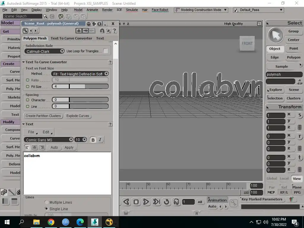The height and width of the screenshot is (228, 304).
Task: Click the scale transform S icon
Action: click(300, 115)
